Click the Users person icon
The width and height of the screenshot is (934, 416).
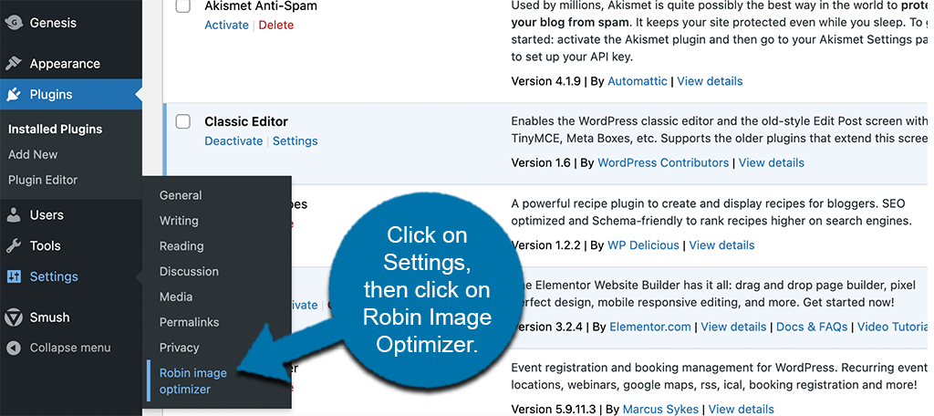(x=14, y=214)
